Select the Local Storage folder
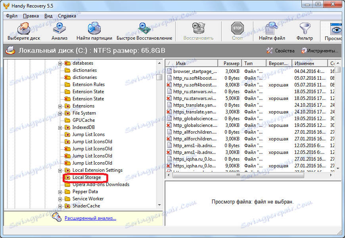This screenshot has height=238, width=345. pyautogui.click(x=86, y=177)
